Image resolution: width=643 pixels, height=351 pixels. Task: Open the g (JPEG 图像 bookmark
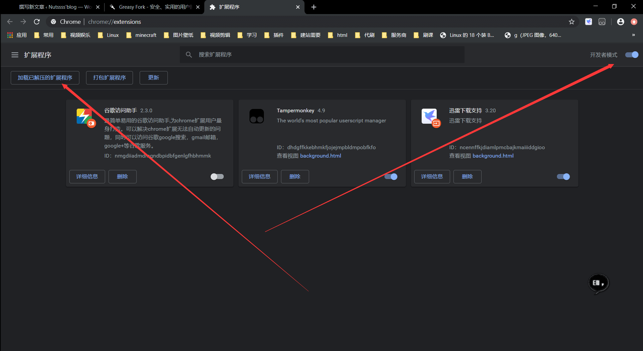(x=533, y=35)
